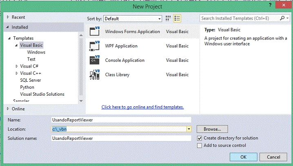Open the Location path dropdown arrow
Viewport: 293px width, 166px height.
pos(189,129)
